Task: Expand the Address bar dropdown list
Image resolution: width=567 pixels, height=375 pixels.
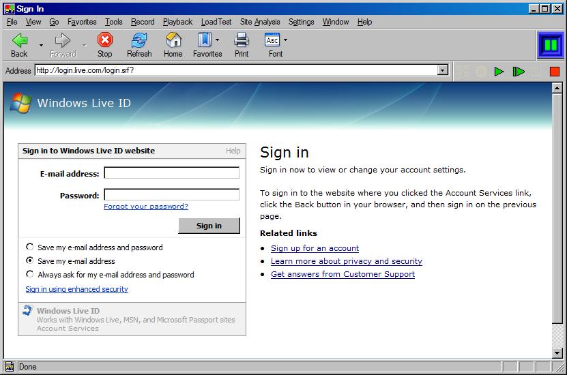Action: point(443,70)
